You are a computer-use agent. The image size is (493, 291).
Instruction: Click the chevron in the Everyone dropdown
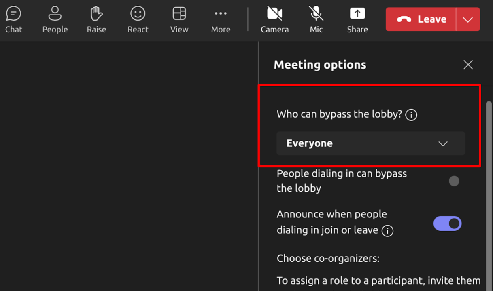coord(443,144)
